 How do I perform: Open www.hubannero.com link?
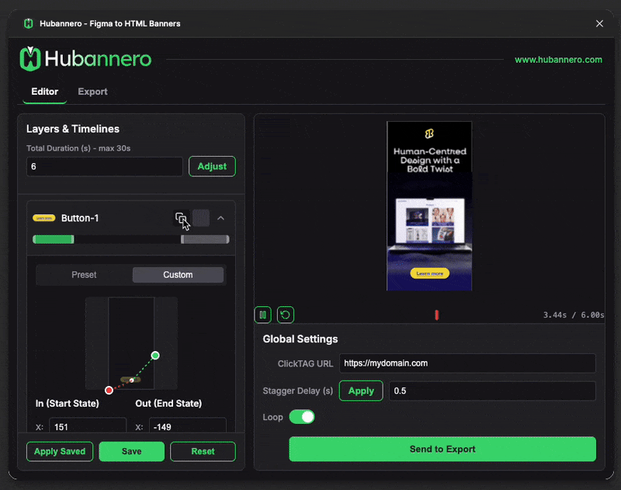click(x=558, y=60)
